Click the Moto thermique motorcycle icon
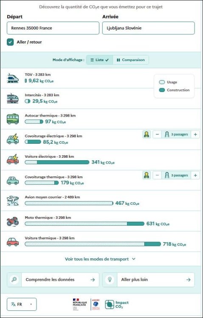Screen dimensions: 203x318 click(13, 221)
